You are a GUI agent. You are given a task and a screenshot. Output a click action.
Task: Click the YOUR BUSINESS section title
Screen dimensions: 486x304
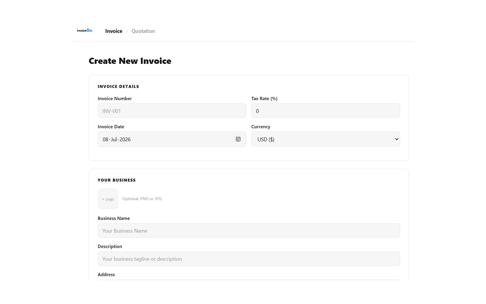pyautogui.click(x=117, y=180)
